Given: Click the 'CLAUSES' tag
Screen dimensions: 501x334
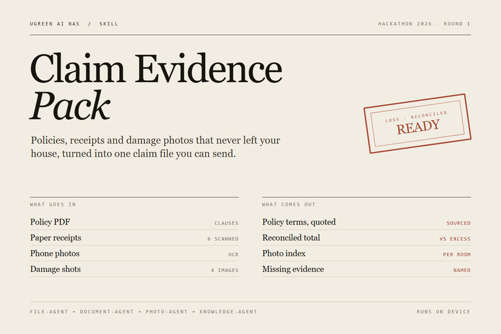Looking at the screenshot, I should click(x=226, y=223).
